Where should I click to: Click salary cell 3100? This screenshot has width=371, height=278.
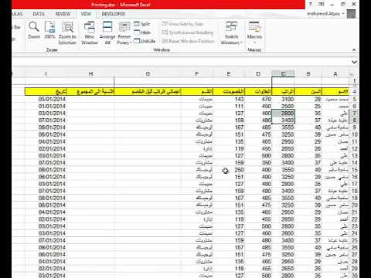click(283, 99)
